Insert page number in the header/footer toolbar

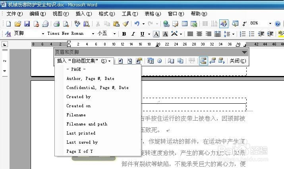tap(120, 61)
